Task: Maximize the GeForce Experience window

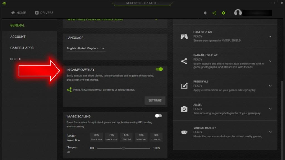Action: coord(276,3)
